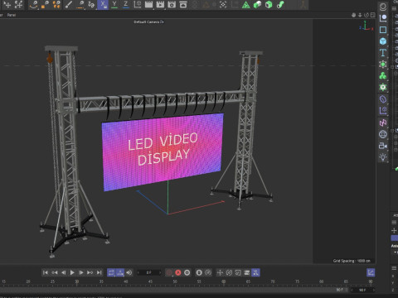Add the purple Bend deformer

(383, 99)
